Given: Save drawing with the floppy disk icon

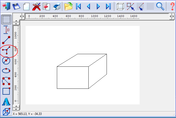Looking at the screenshot, I should click(x=16, y=6).
